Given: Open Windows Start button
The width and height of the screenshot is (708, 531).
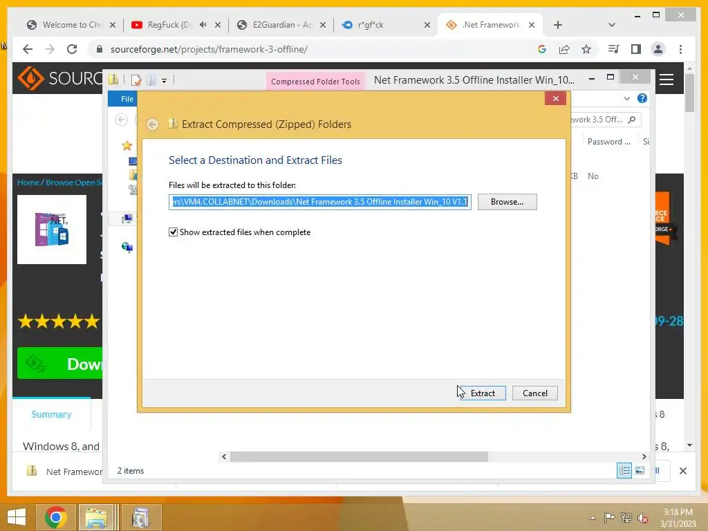Looking at the screenshot, I should pos(17,517).
